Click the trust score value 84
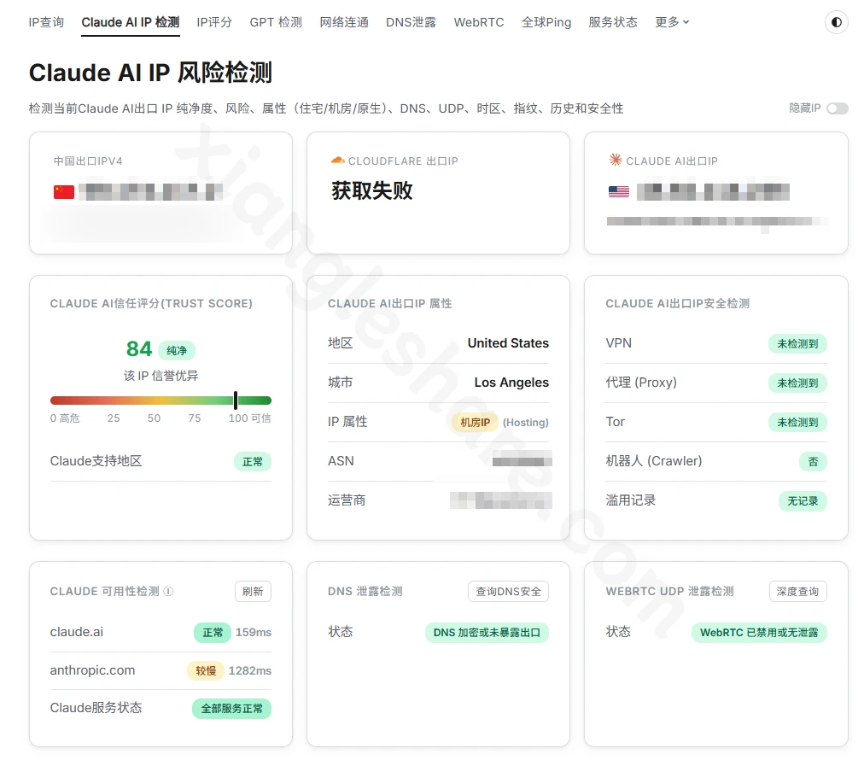 139,349
